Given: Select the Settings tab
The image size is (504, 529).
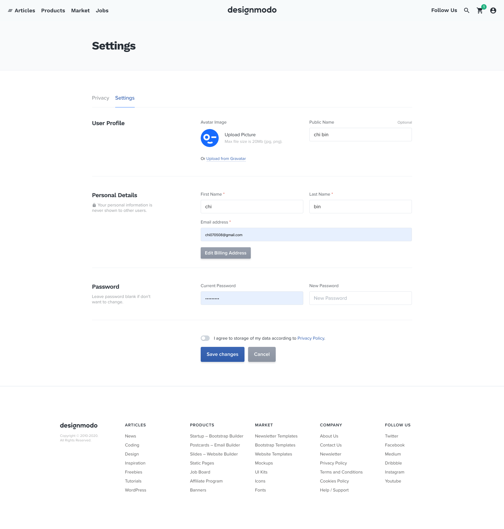Looking at the screenshot, I should 125,98.
